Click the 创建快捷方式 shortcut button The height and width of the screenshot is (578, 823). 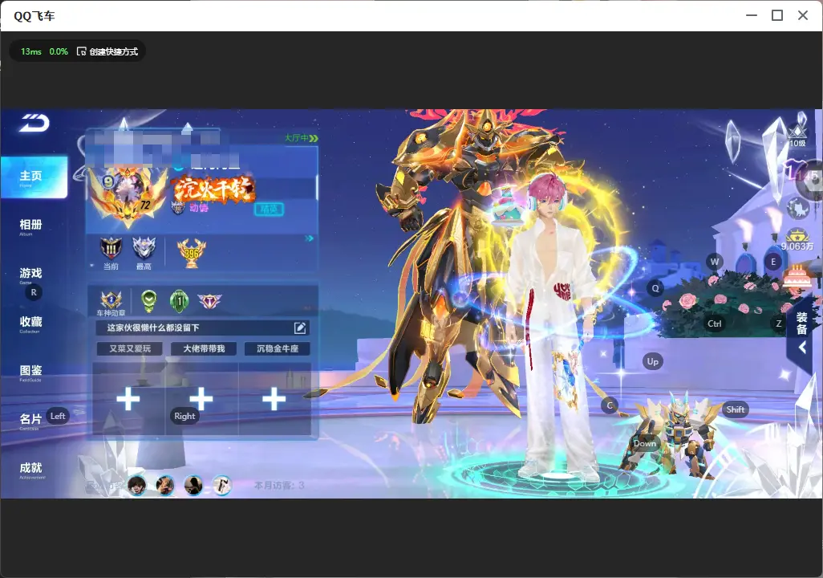point(107,51)
